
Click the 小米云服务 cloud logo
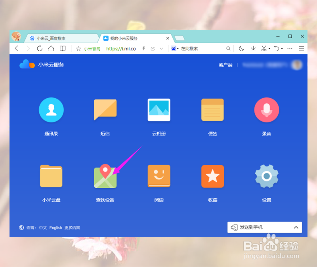[27, 64]
